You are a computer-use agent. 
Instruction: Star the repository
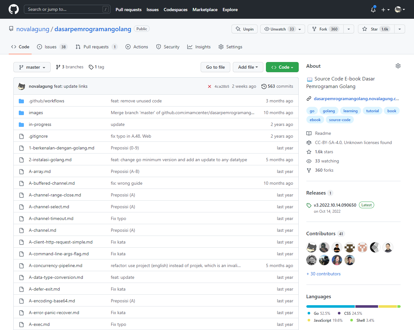click(x=376, y=29)
